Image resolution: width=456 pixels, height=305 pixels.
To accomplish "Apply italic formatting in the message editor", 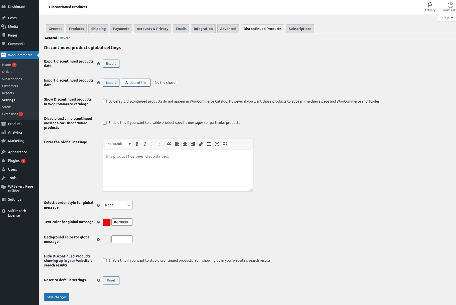I will pyautogui.click(x=145, y=144).
